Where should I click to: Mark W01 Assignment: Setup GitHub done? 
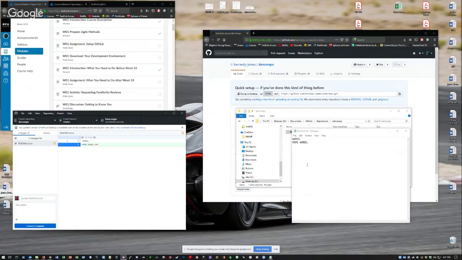coord(160,45)
